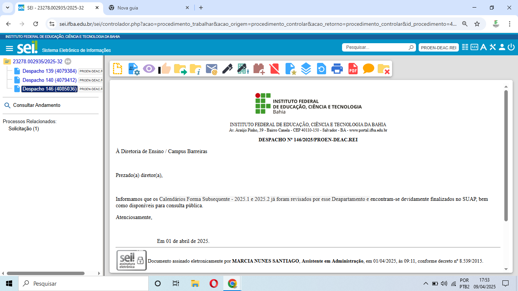Open the Windows notification center icon
This screenshot has width=518, height=291.
coord(505,283)
